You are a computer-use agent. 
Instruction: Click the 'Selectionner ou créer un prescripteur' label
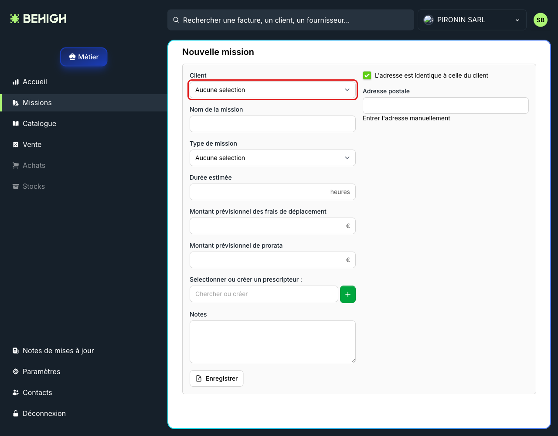pos(246,279)
